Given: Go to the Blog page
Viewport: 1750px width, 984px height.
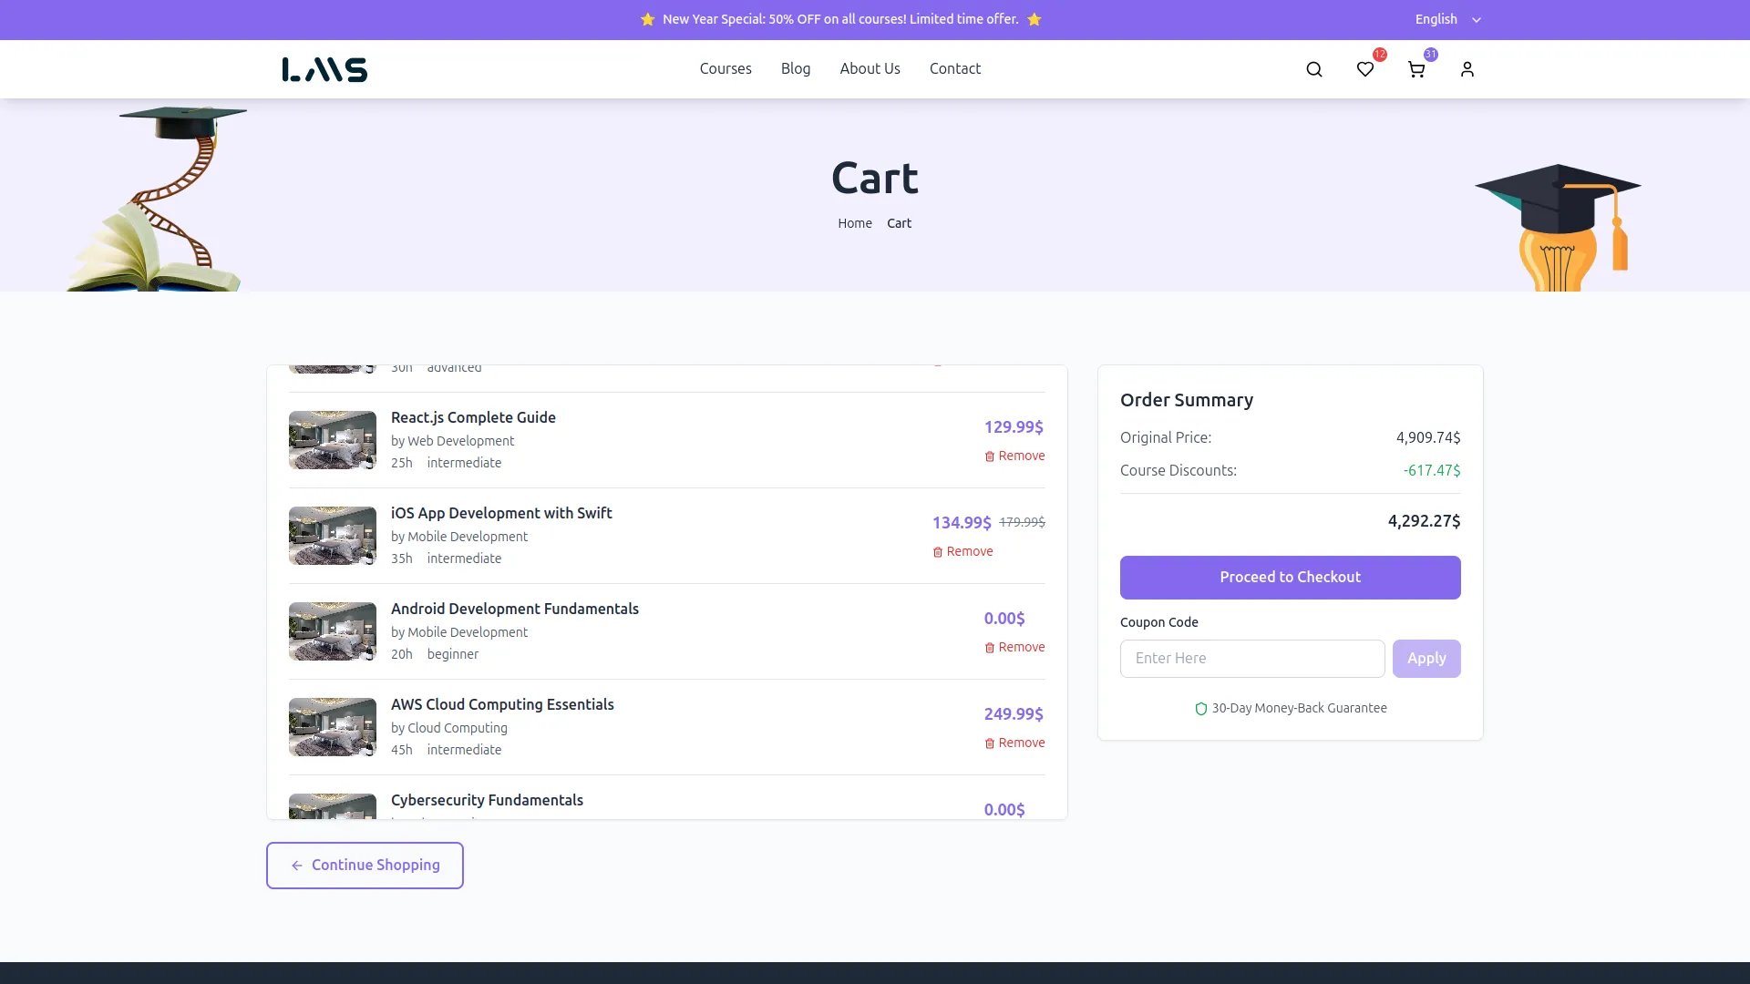Looking at the screenshot, I should coord(795,69).
